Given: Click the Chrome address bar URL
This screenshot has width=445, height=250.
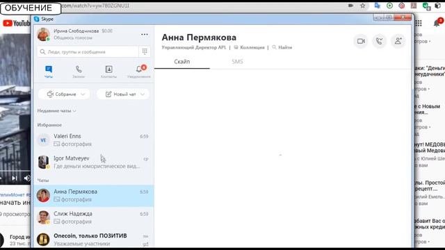Looking at the screenshot, I should pos(95,6).
